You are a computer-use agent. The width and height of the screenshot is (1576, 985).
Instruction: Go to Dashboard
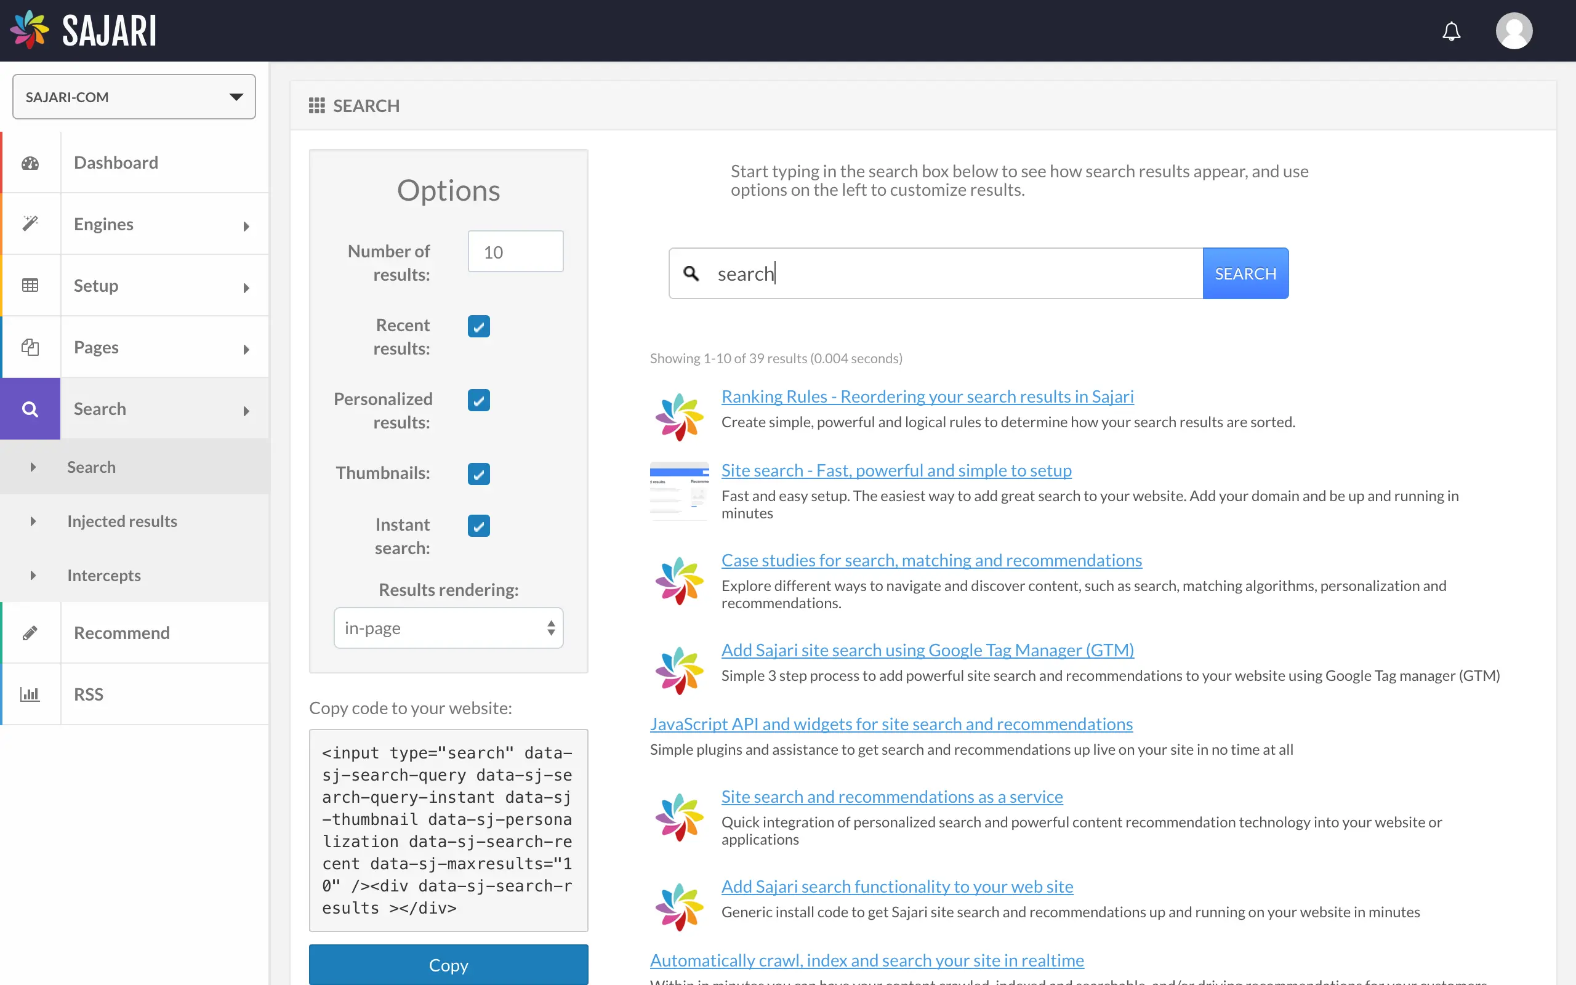(135, 162)
